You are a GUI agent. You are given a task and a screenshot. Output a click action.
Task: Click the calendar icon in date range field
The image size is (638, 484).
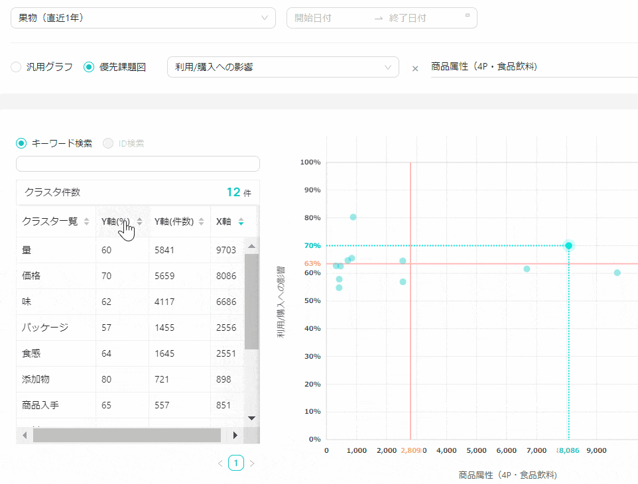pos(467,16)
